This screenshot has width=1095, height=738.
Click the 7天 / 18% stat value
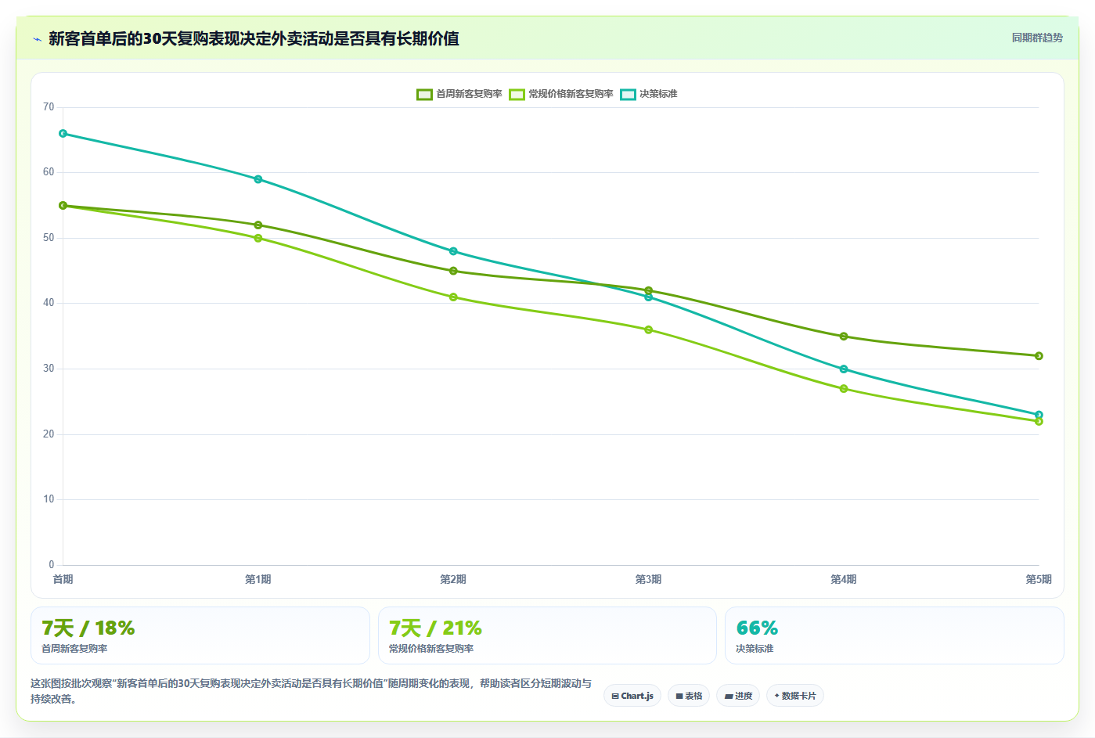(x=88, y=628)
